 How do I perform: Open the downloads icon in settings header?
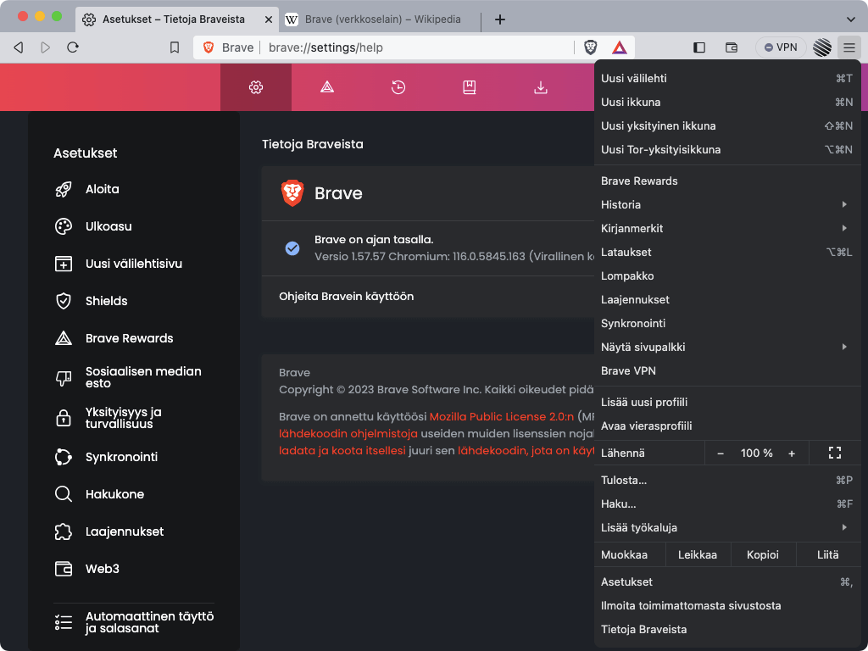pyautogui.click(x=541, y=87)
